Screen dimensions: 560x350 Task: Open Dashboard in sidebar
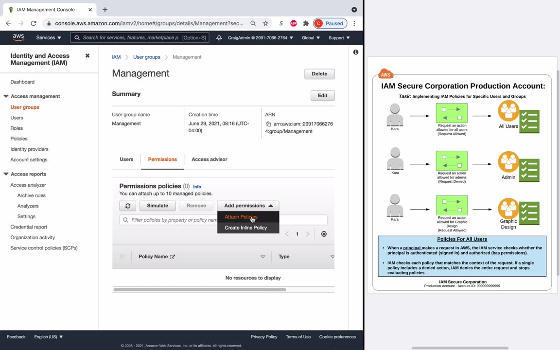point(22,82)
